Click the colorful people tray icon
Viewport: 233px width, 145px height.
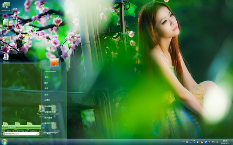tap(202, 142)
